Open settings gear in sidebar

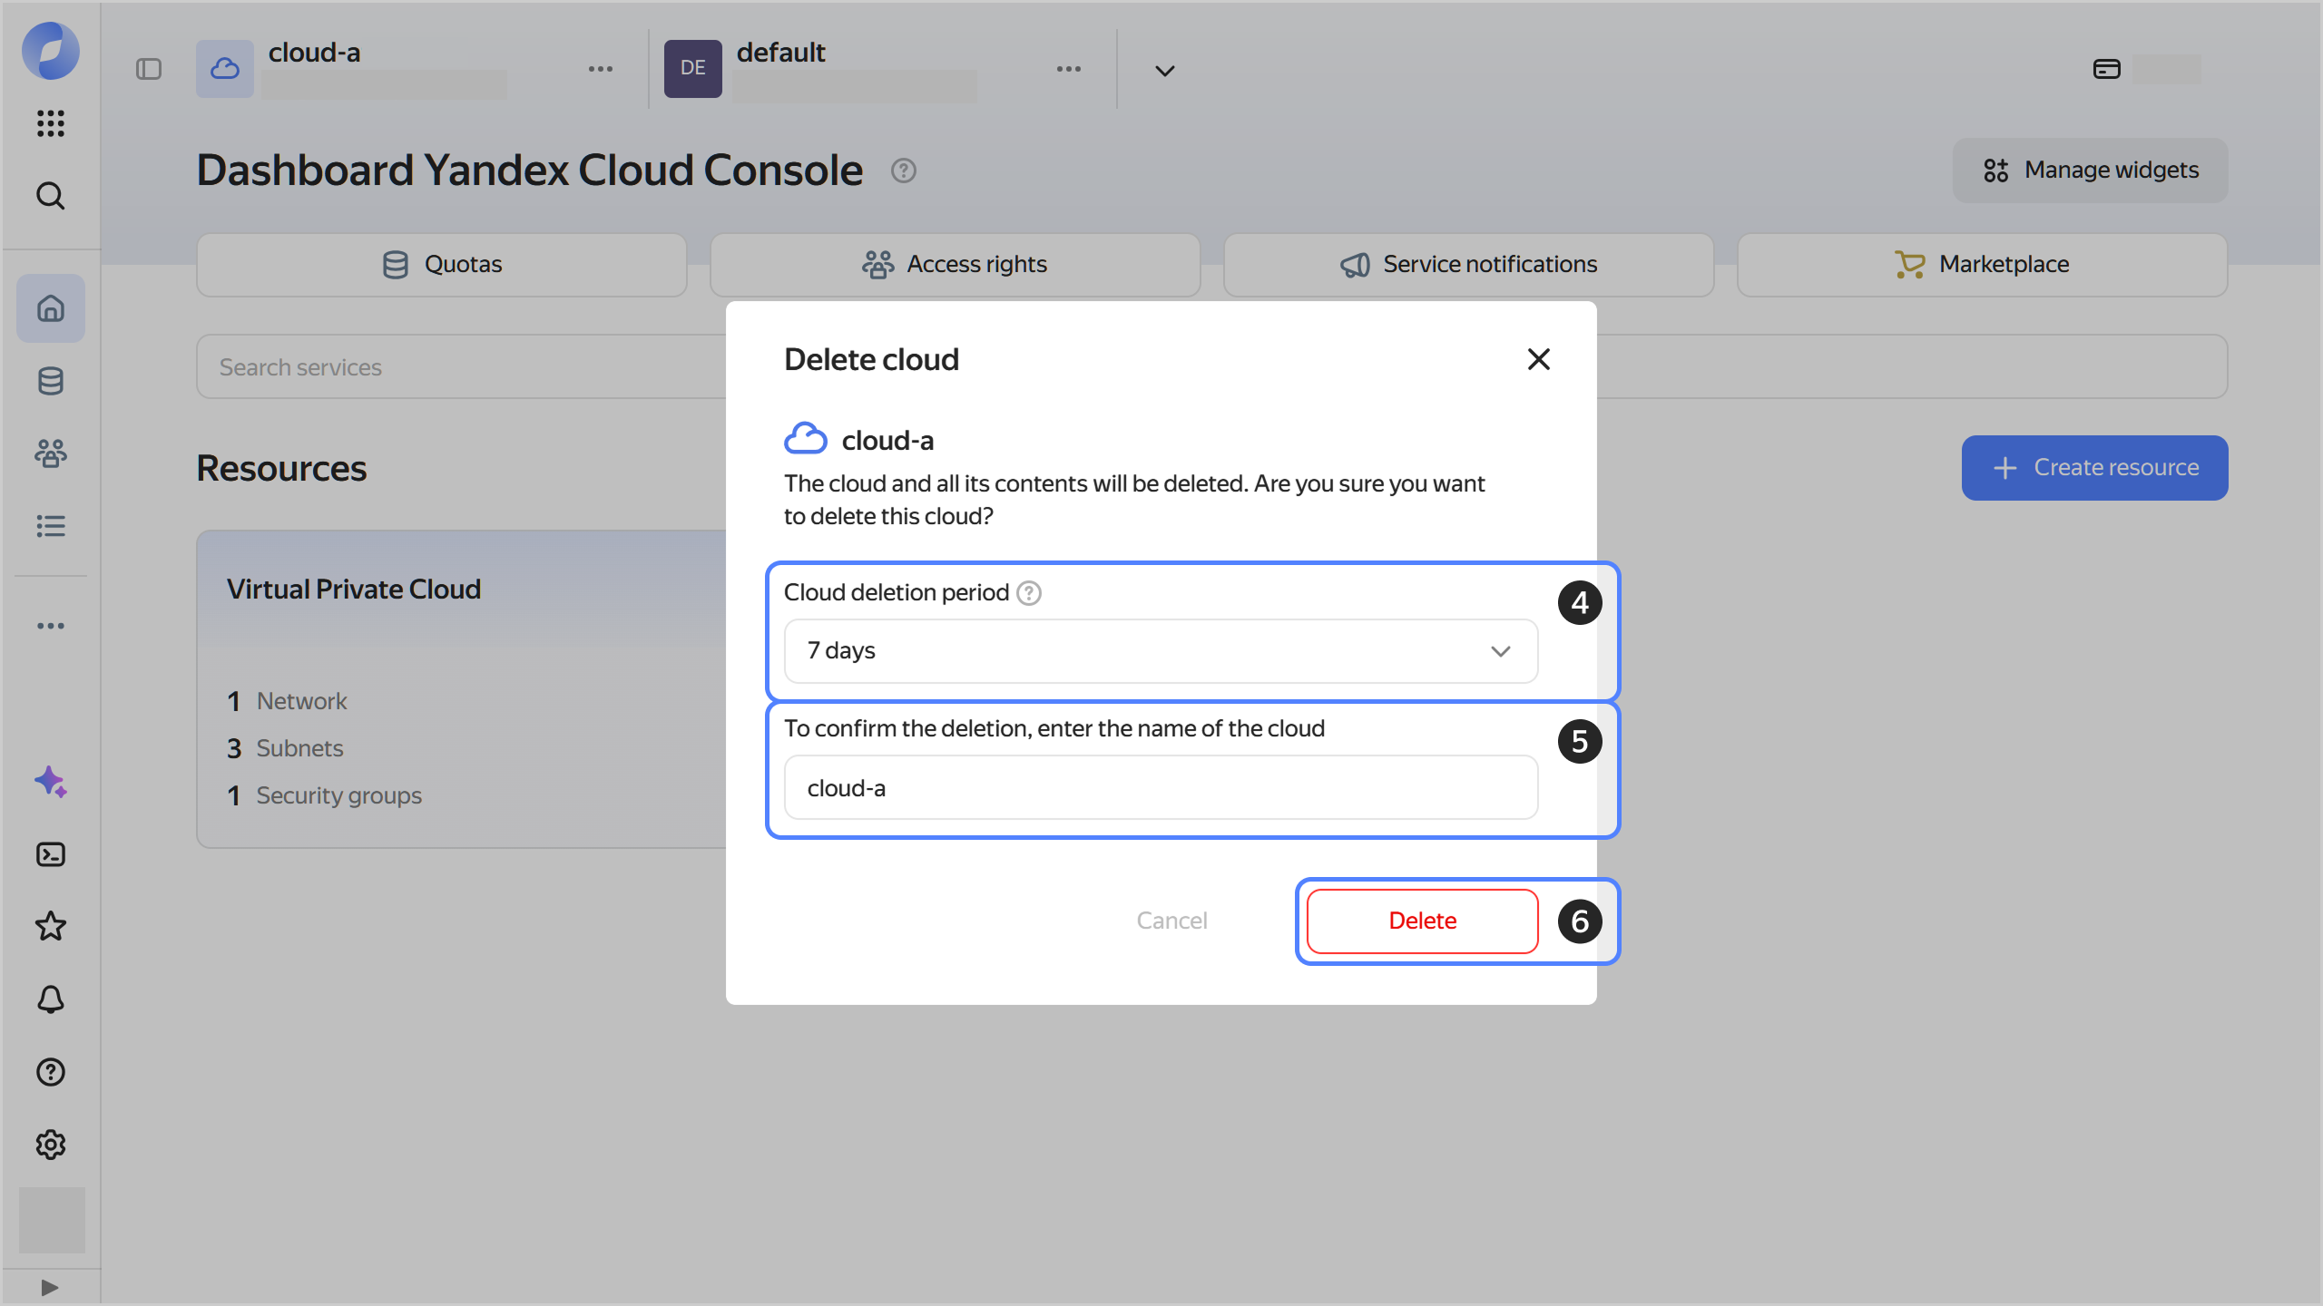[51, 1145]
